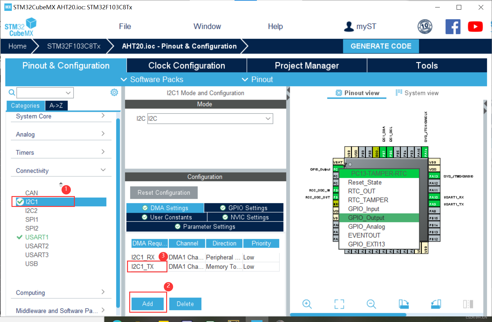Collapse the Connectivity category

(61, 171)
